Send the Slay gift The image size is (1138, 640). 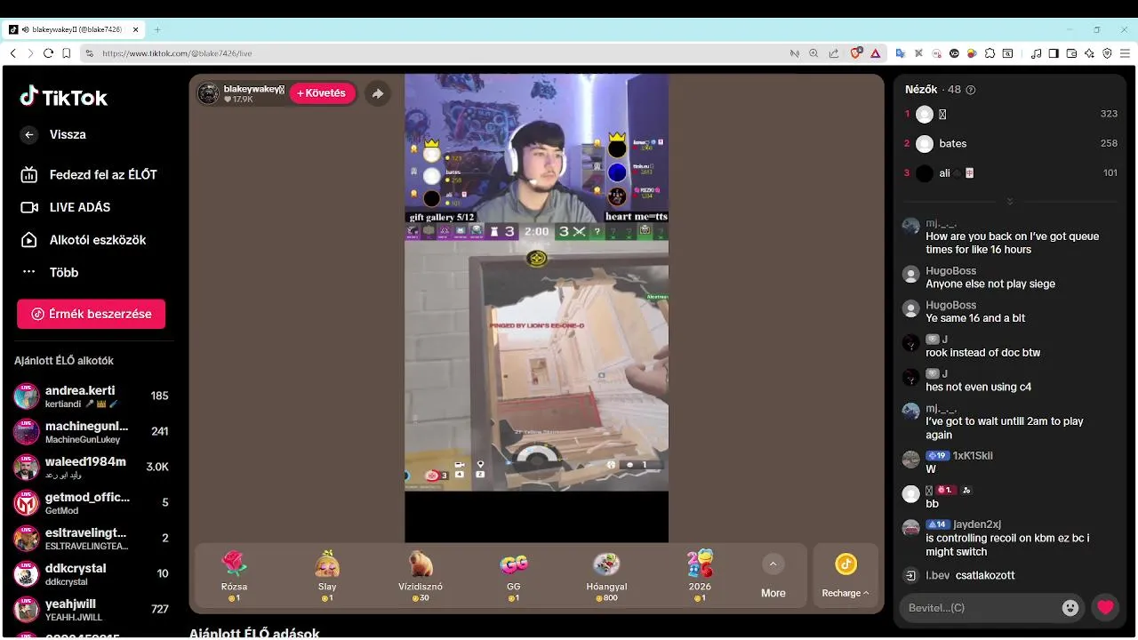327,575
